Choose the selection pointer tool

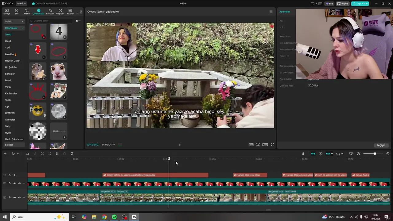[13, 154]
